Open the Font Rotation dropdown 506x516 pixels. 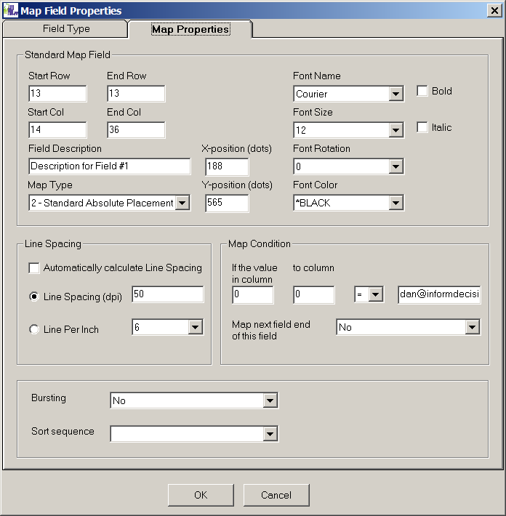pos(395,167)
